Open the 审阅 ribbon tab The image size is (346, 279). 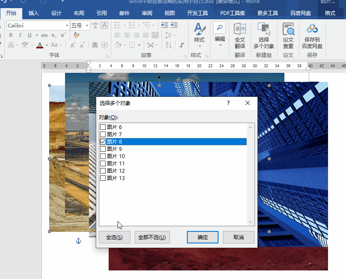147,13
